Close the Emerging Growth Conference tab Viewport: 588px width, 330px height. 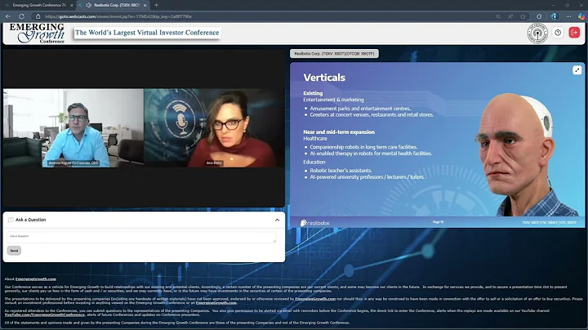72,5
